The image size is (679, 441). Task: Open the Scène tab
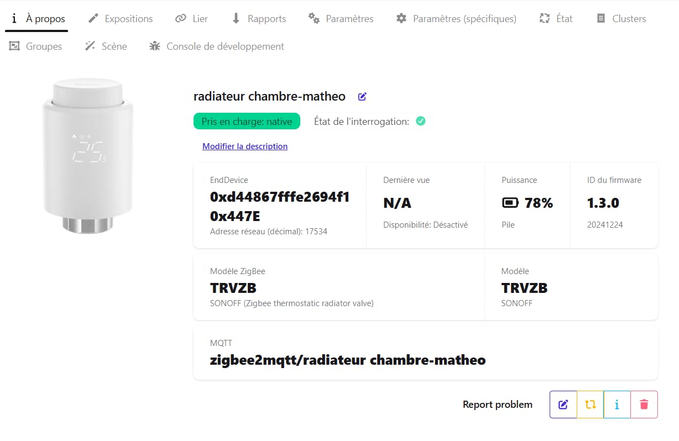pyautogui.click(x=106, y=46)
